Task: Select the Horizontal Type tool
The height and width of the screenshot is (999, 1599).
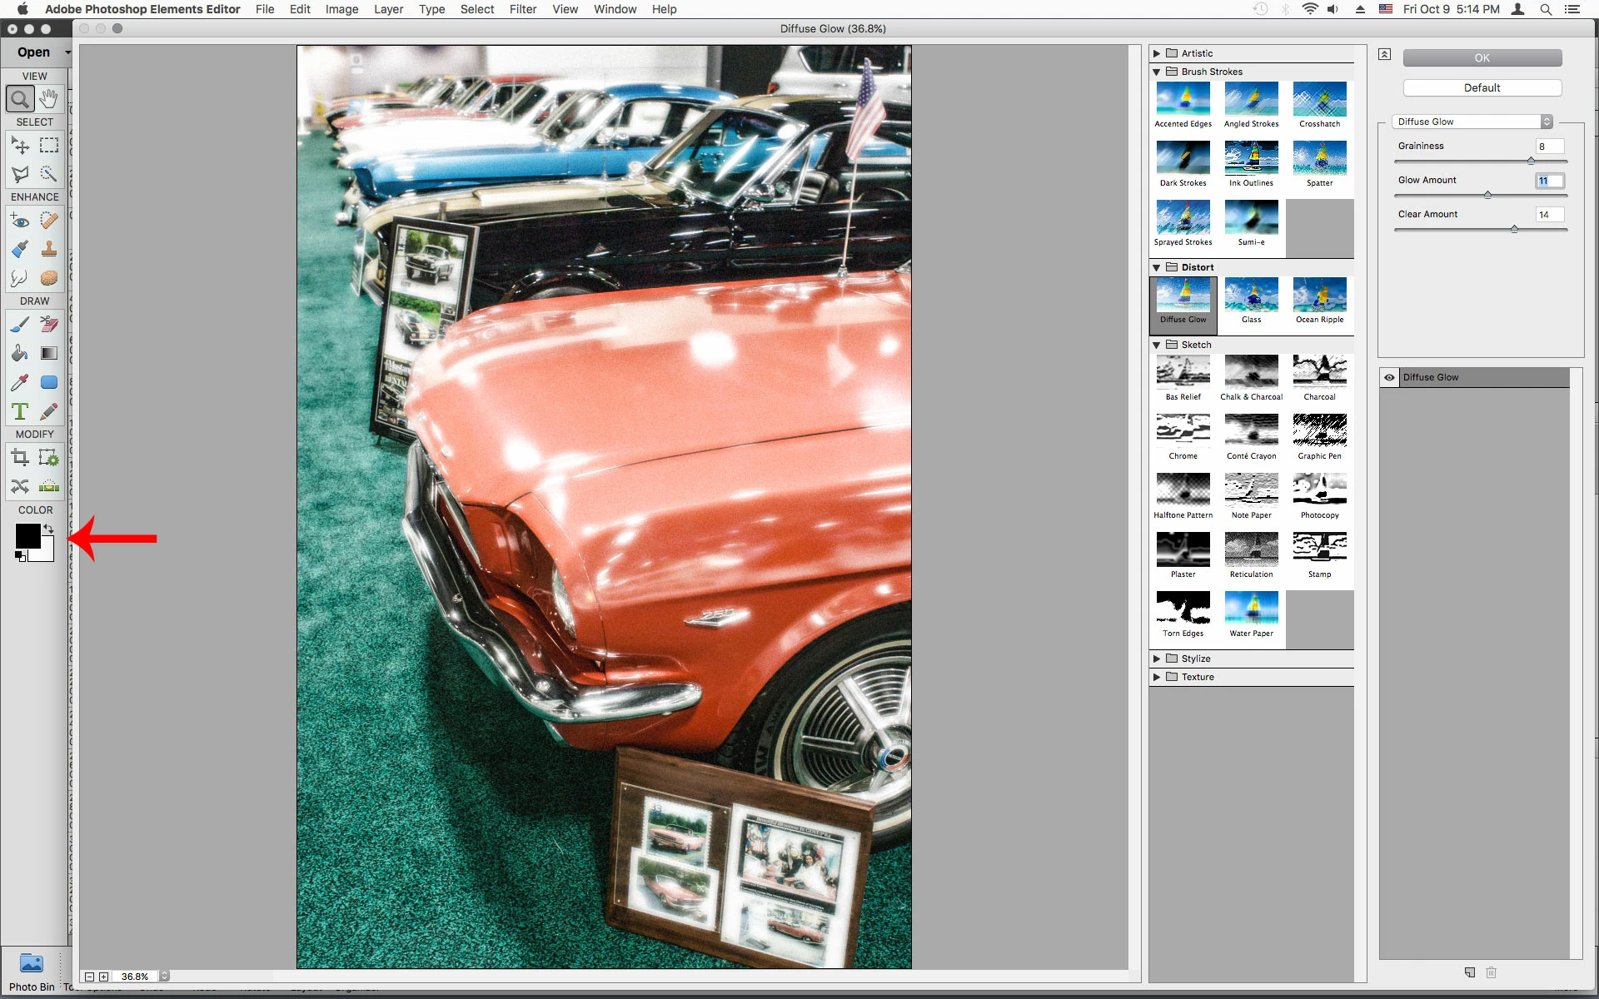Action: pos(20,411)
